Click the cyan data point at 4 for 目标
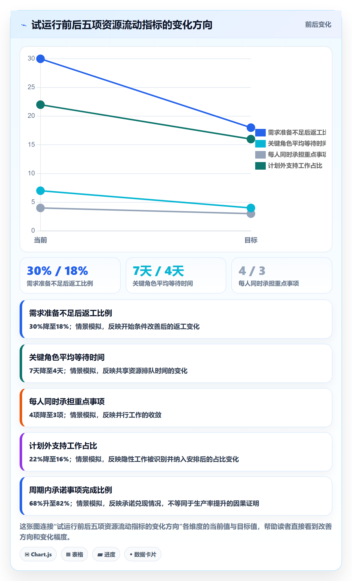 coord(251,208)
